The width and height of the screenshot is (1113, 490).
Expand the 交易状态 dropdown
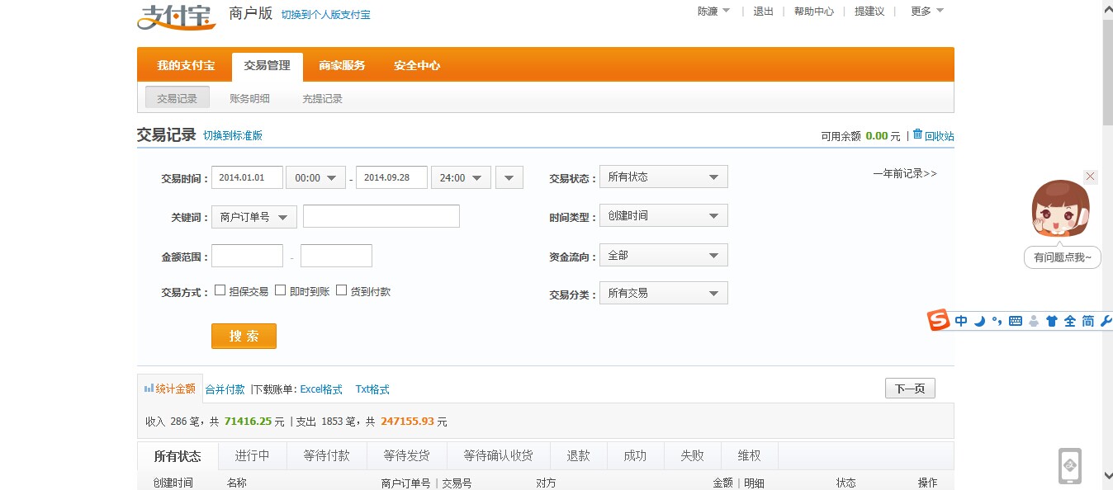[x=663, y=177]
